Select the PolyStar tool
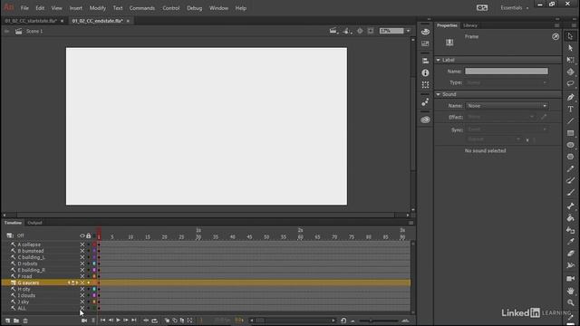Viewport: 580px width, 326px height. [570, 157]
